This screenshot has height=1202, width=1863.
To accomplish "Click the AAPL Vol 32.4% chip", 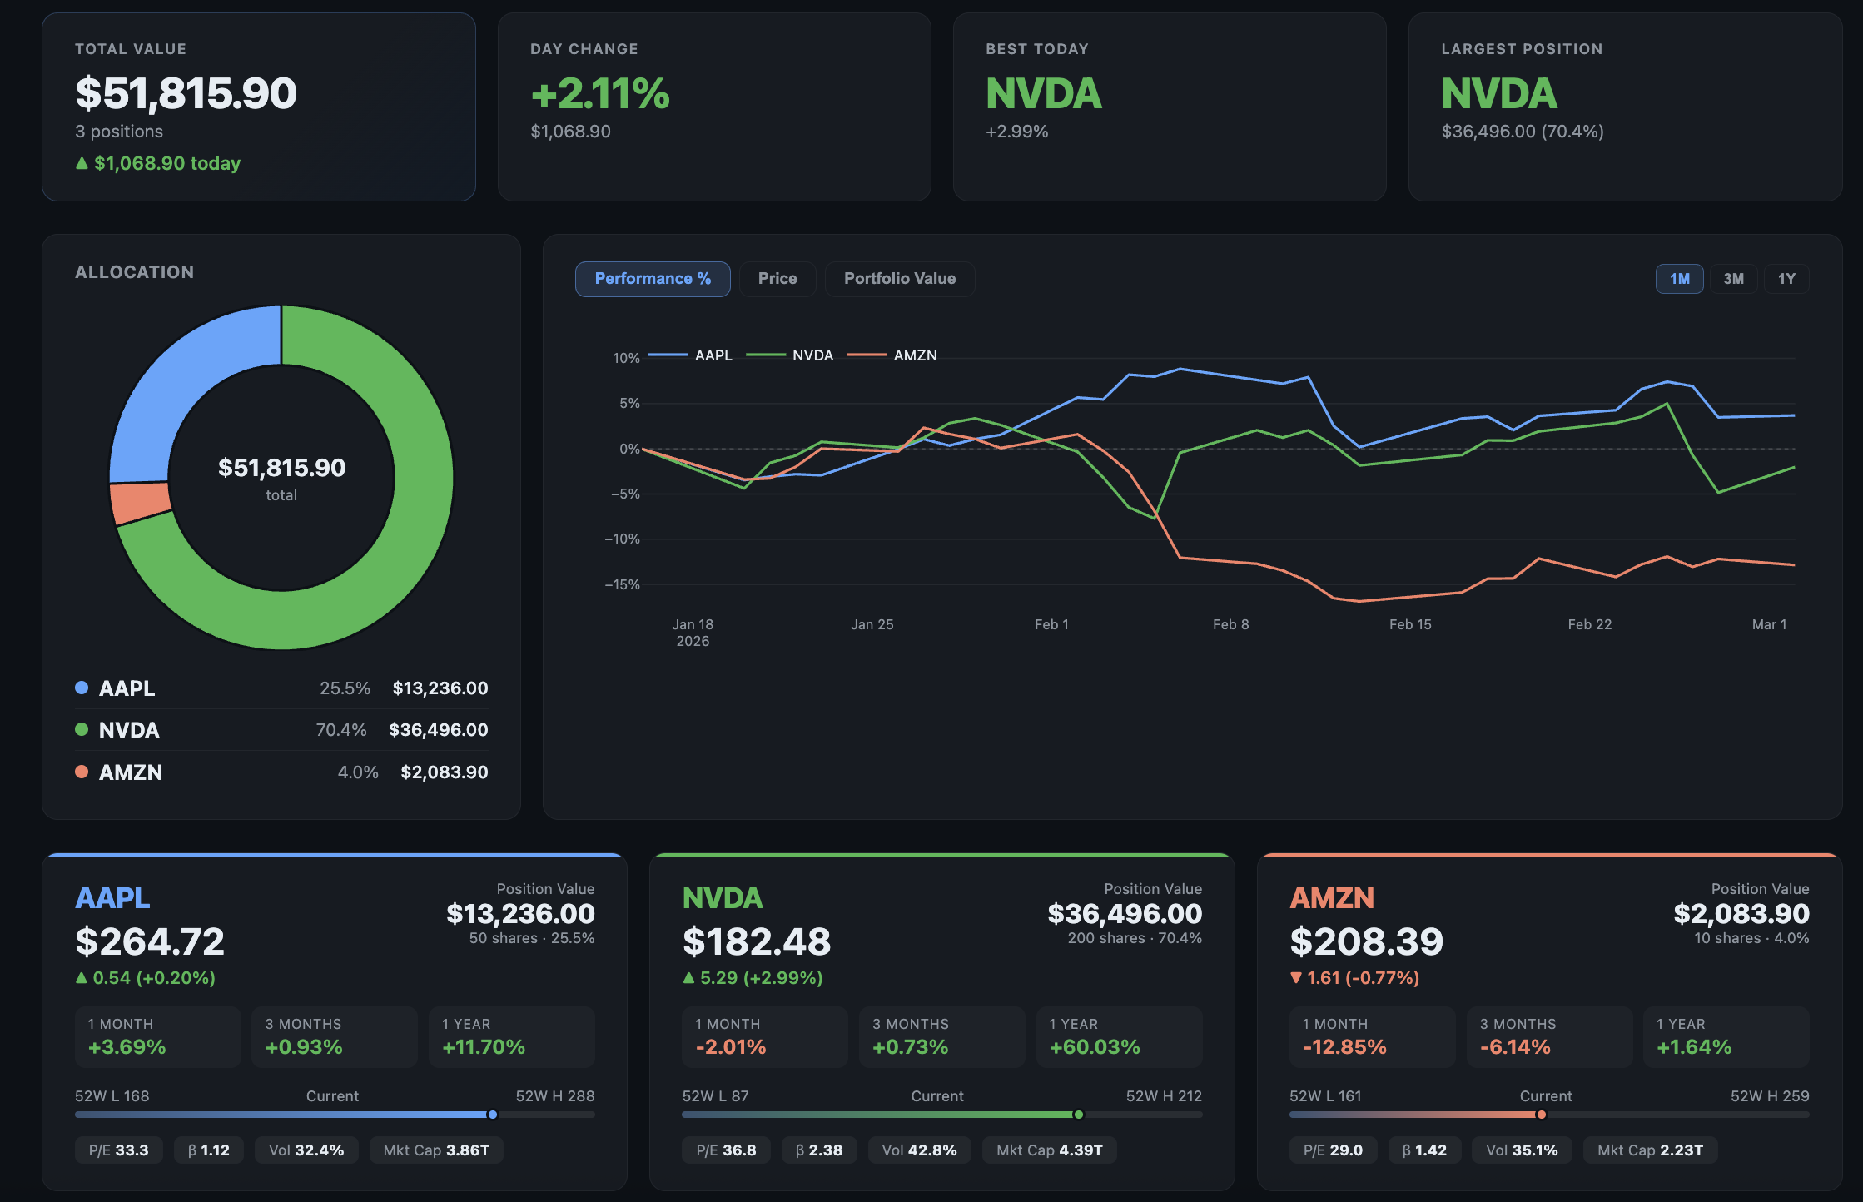I will pos(306,1150).
